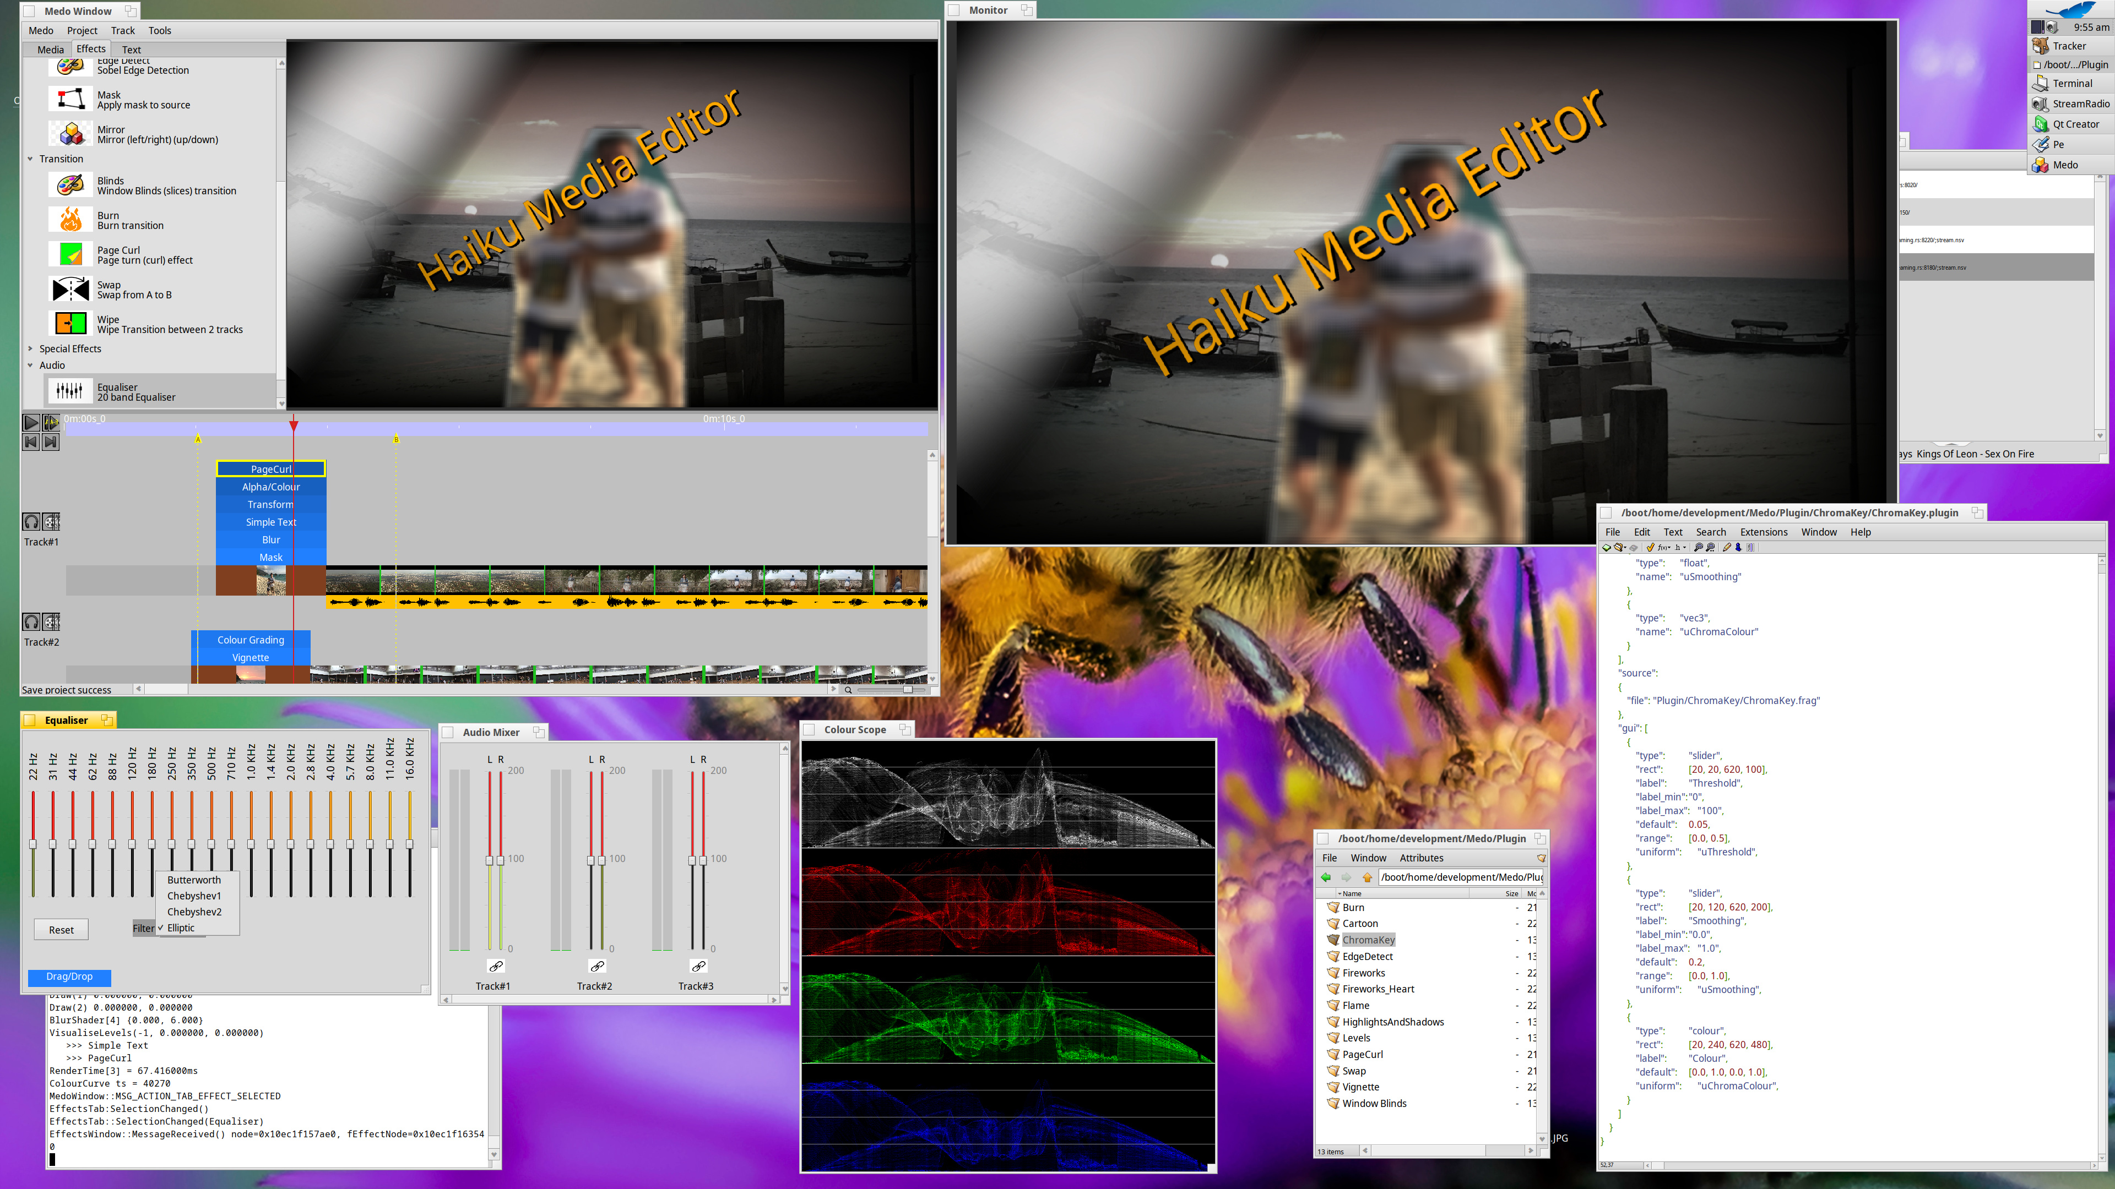Pick the Page Curl transition icon

[70, 254]
